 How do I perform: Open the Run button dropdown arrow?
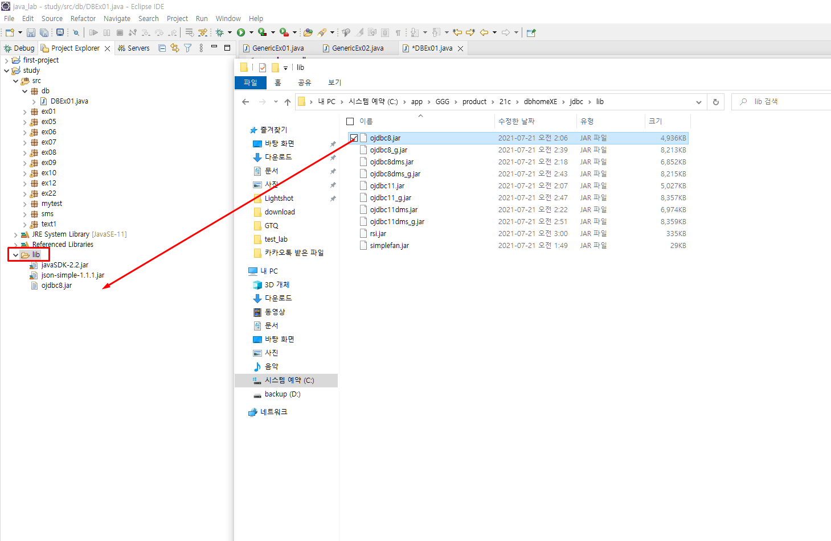251,32
